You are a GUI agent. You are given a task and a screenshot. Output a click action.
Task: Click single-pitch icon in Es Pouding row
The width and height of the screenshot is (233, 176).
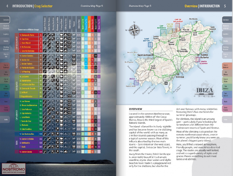(45, 72)
